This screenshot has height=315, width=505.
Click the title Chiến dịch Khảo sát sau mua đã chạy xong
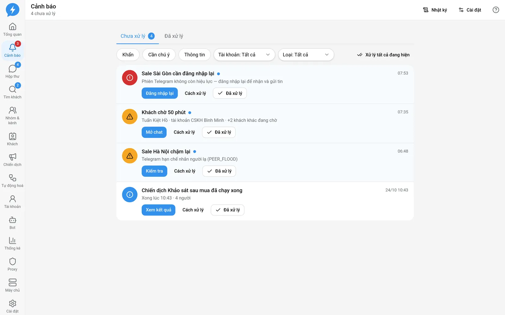click(x=192, y=190)
